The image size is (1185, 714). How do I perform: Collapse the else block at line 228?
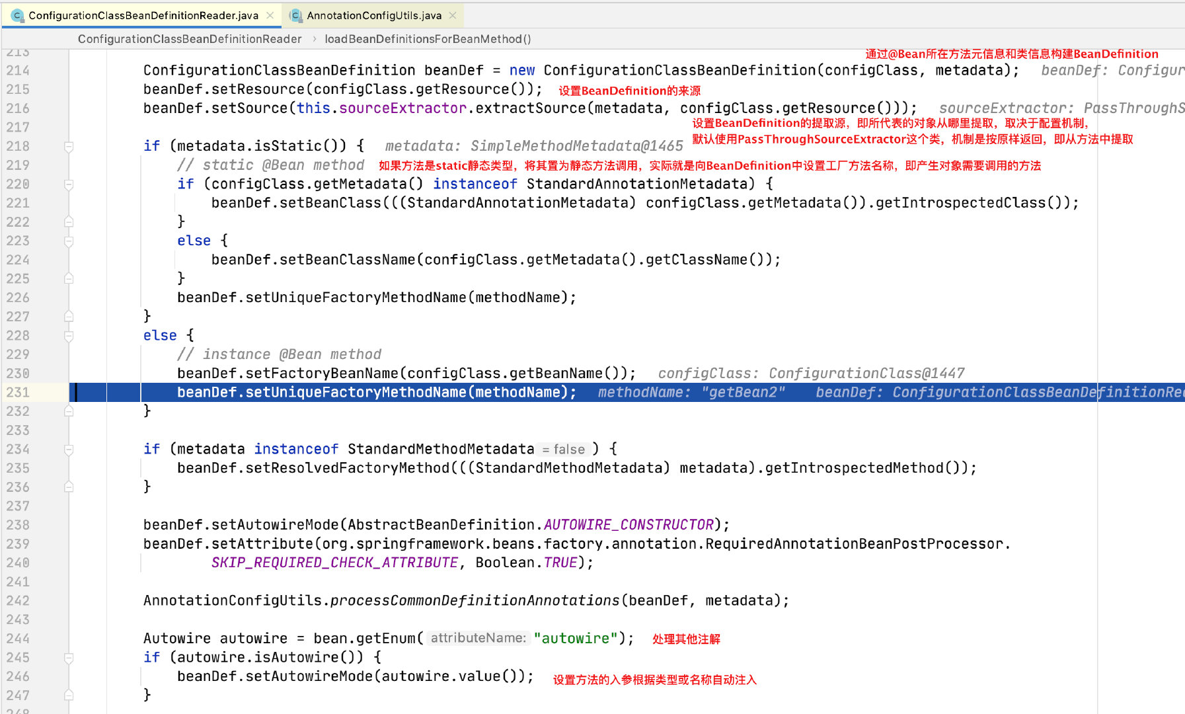69,336
